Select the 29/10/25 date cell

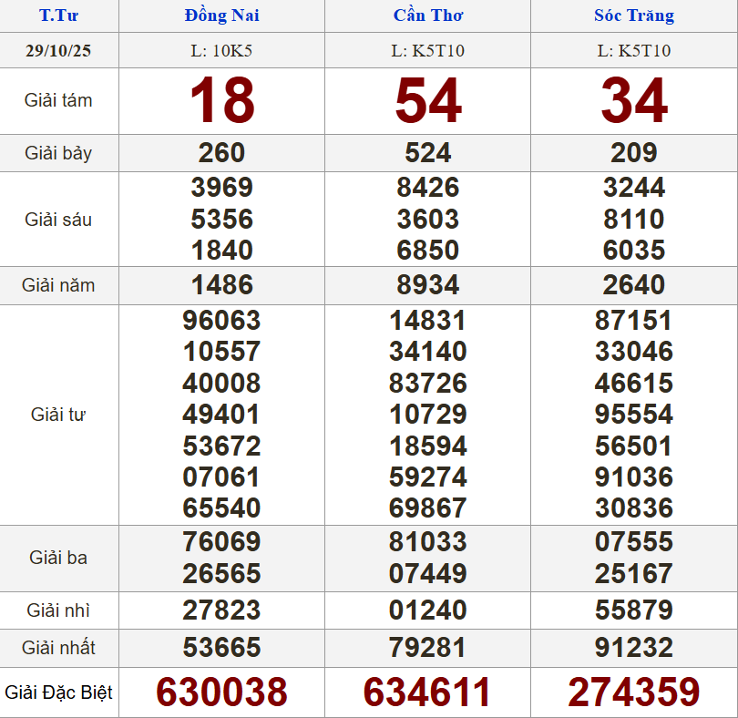click(x=58, y=51)
